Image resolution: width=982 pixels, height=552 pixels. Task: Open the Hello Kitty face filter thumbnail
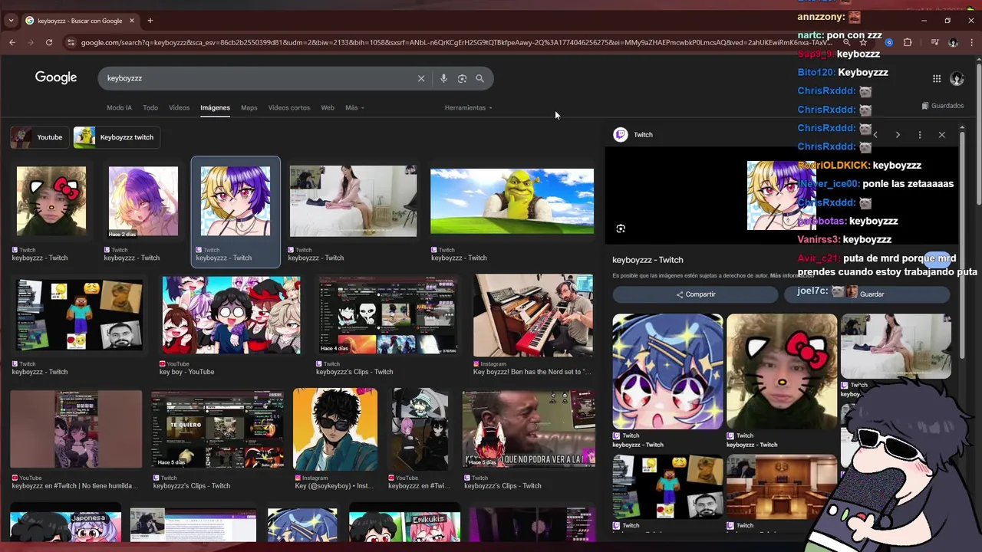click(51, 201)
